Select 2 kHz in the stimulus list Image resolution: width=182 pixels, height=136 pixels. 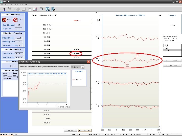point(172,45)
